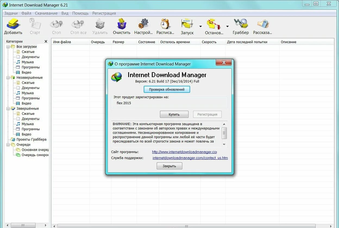
Task: Click the Закрыть button in the dialog
Action: pyautogui.click(x=169, y=166)
